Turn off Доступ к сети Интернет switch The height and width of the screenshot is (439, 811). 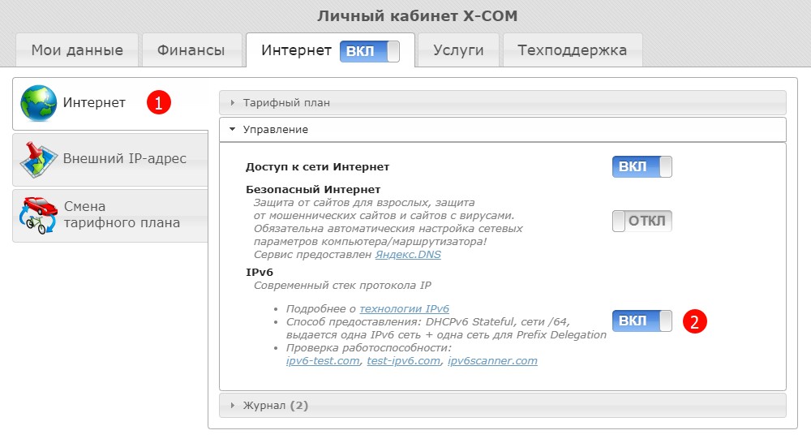642,167
